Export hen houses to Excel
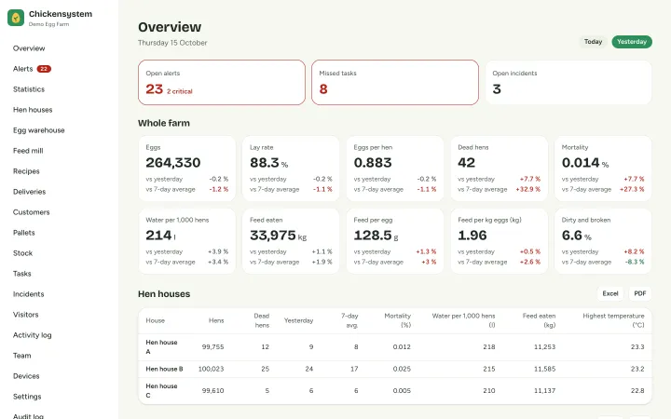 pyautogui.click(x=610, y=293)
